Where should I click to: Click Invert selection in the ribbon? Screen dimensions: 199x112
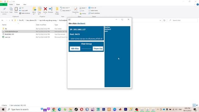94,13
